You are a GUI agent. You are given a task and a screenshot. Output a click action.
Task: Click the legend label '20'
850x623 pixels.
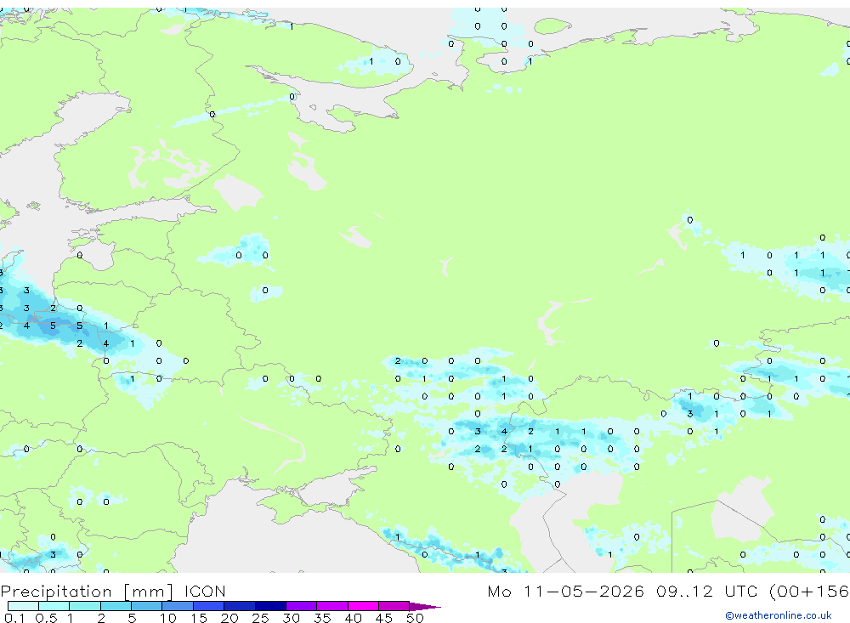point(229,618)
